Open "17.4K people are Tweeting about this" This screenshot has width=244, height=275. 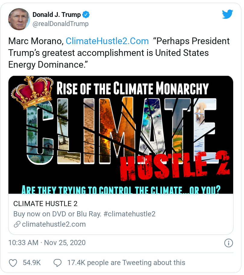pyautogui.click(x=126, y=263)
